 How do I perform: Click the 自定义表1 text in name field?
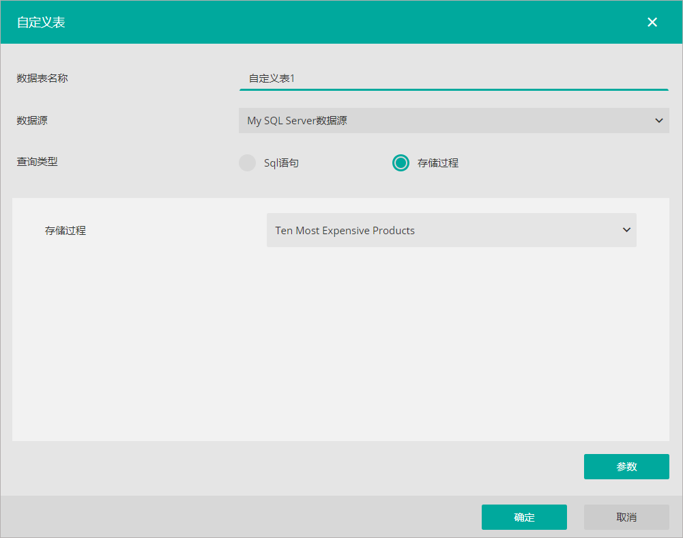click(272, 79)
